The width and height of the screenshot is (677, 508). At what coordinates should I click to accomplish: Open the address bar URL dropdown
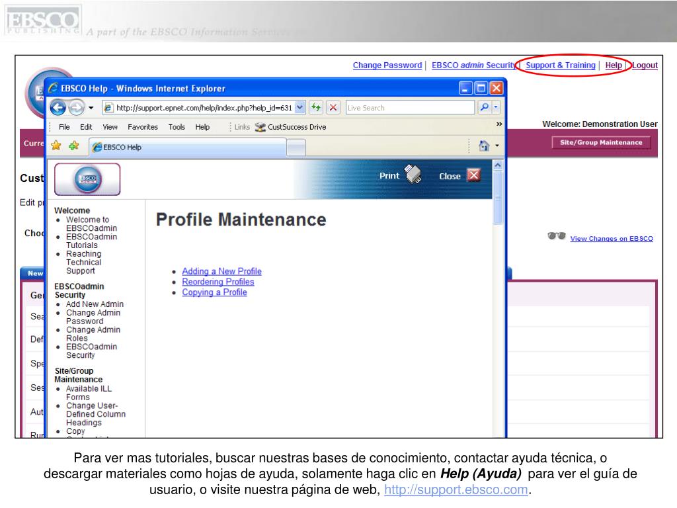pos(299,107)
